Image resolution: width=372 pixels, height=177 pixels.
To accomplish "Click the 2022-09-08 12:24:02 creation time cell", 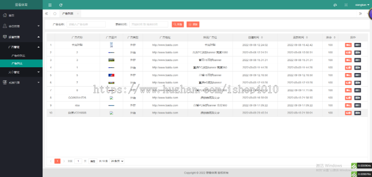I will (255, 45).
